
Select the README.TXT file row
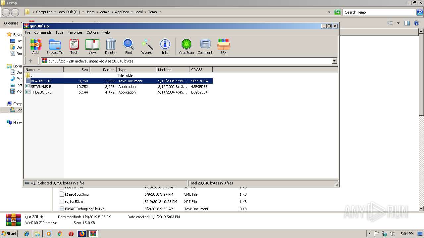pyautogui.click(x=118, y=81)
